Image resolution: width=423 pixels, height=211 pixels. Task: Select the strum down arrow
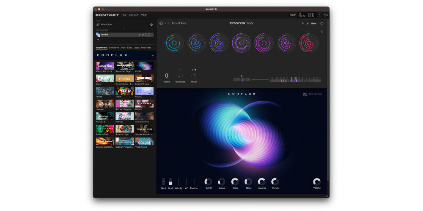tap(192, 70)
